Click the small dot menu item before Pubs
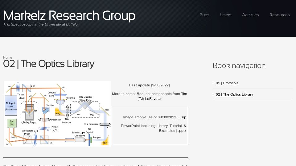The image size is (296, 166). pos(189,16)
